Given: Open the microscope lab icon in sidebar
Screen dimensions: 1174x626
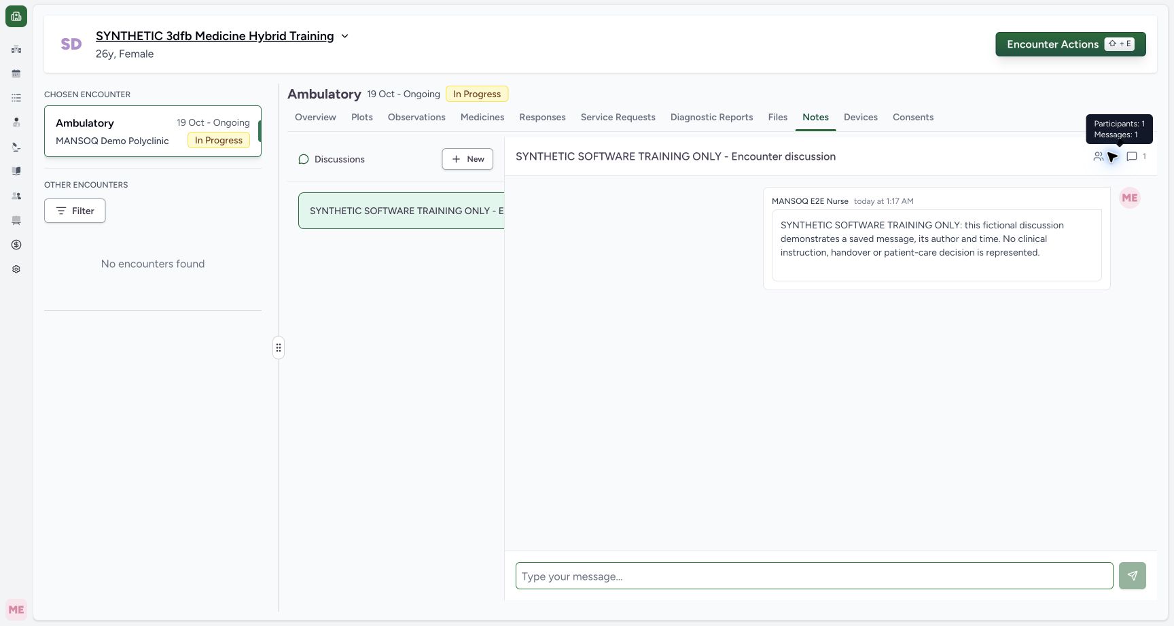Looking at the screenshot, I should 16,147.
